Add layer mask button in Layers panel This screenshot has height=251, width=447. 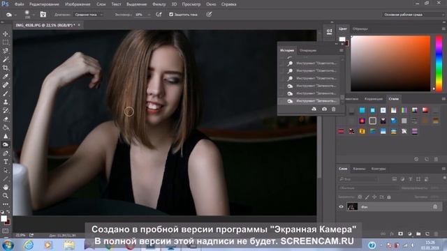(400, 234)
